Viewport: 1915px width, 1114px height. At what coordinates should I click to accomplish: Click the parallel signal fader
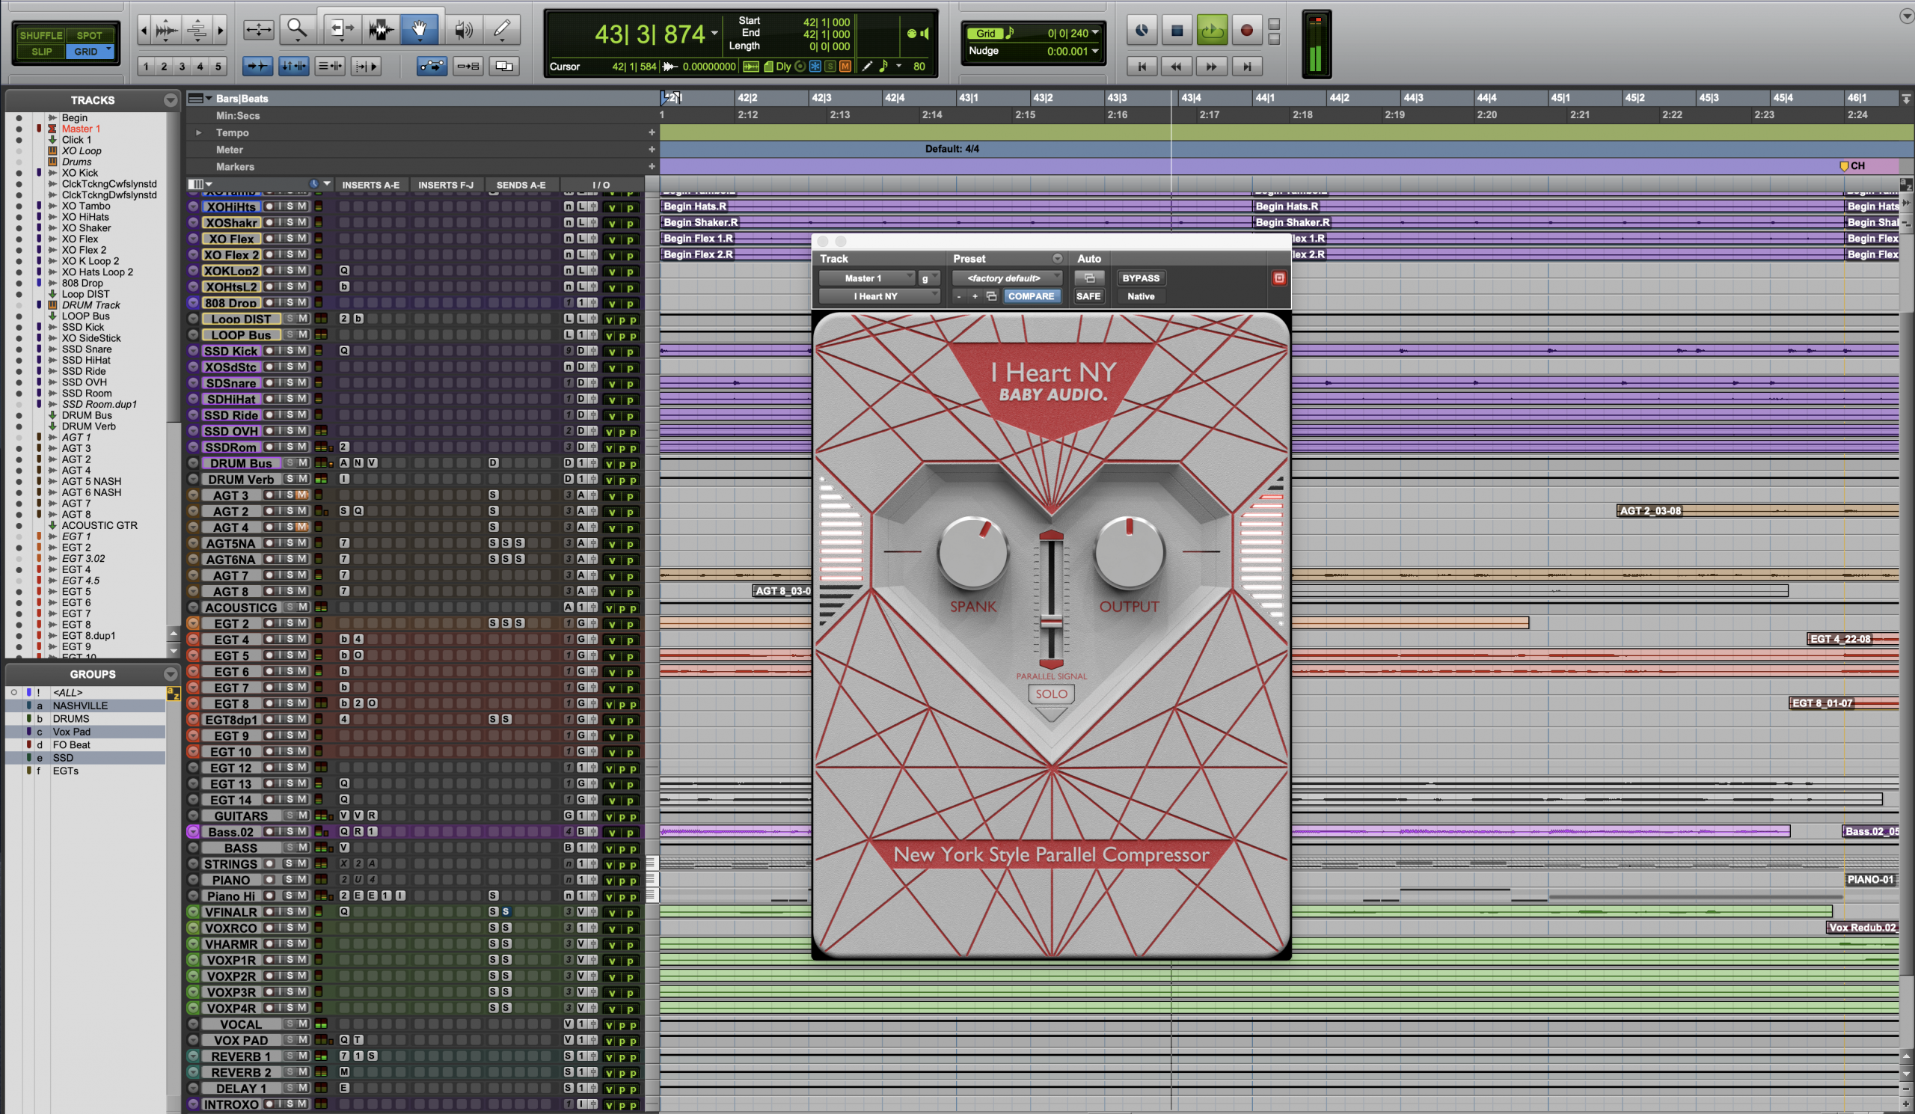(1051, 623)
